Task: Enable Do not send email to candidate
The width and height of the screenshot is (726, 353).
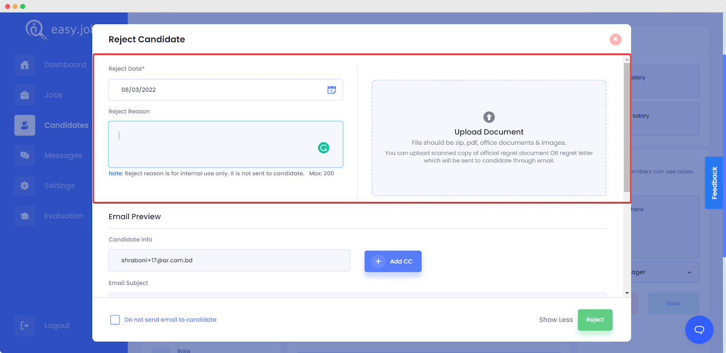Action: 115,320
